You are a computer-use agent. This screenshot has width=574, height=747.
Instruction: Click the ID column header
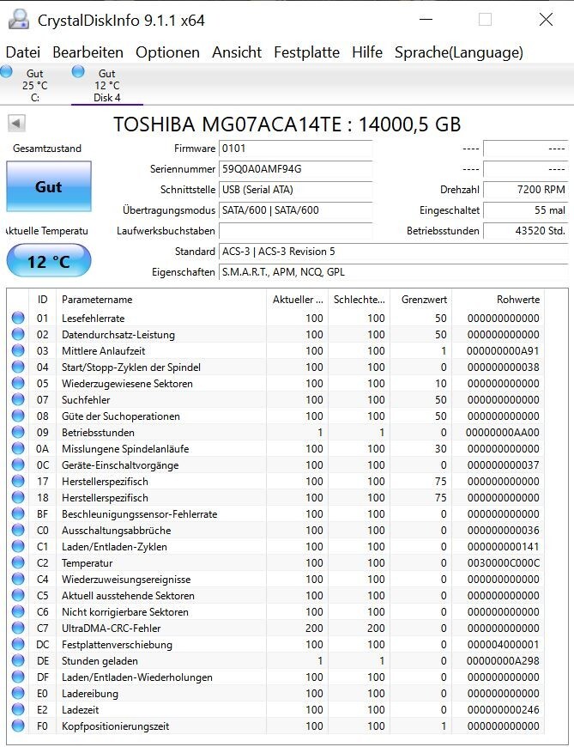pos(42,299)
